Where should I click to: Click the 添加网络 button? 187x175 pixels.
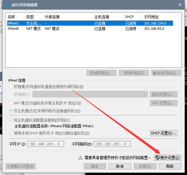(x=101, y=73)
